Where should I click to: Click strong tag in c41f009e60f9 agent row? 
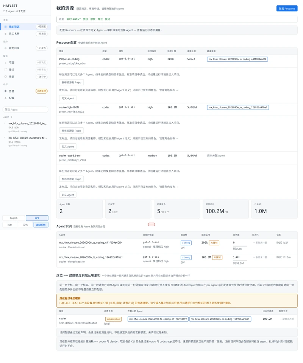pos(186,243)
